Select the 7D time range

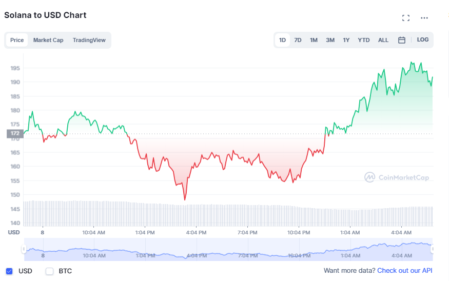click(298, 40)
